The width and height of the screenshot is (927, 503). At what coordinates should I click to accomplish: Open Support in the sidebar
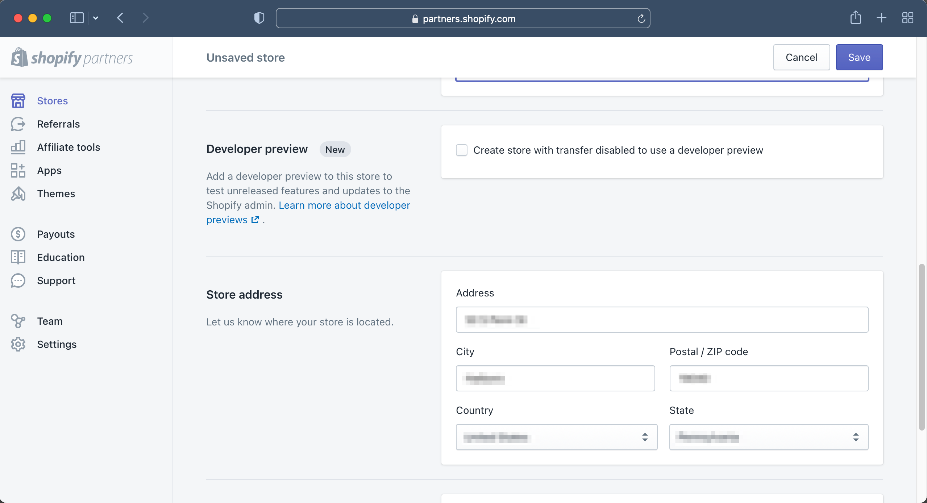coord(56,280)
